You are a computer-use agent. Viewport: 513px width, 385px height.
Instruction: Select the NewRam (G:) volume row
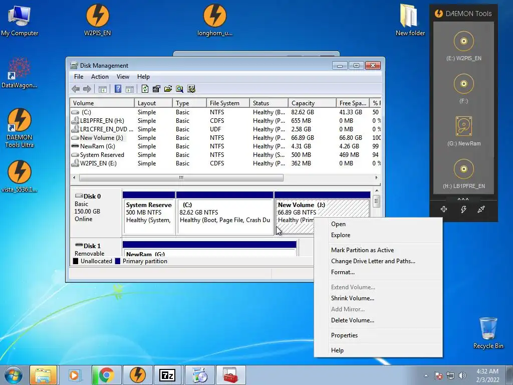point(226,146)
